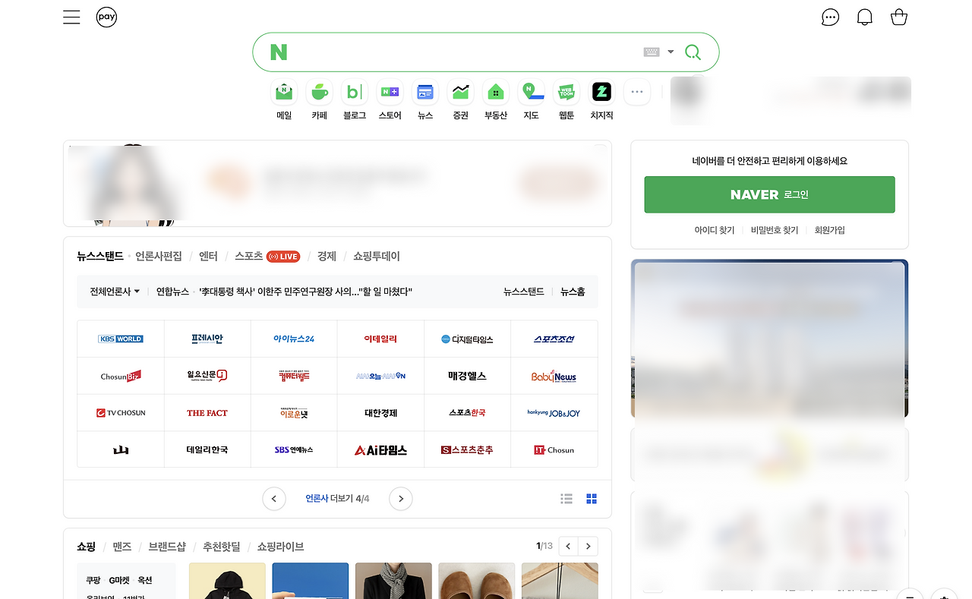Click the 비밀번호 찾기 link
The width and height of the screenshot is (972, 599).
[775, 230]
